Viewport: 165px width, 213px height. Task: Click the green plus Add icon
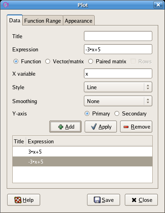61,127
